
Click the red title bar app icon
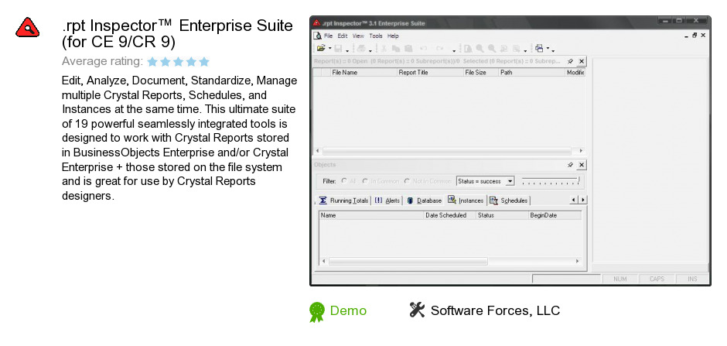tap(316, 22)
